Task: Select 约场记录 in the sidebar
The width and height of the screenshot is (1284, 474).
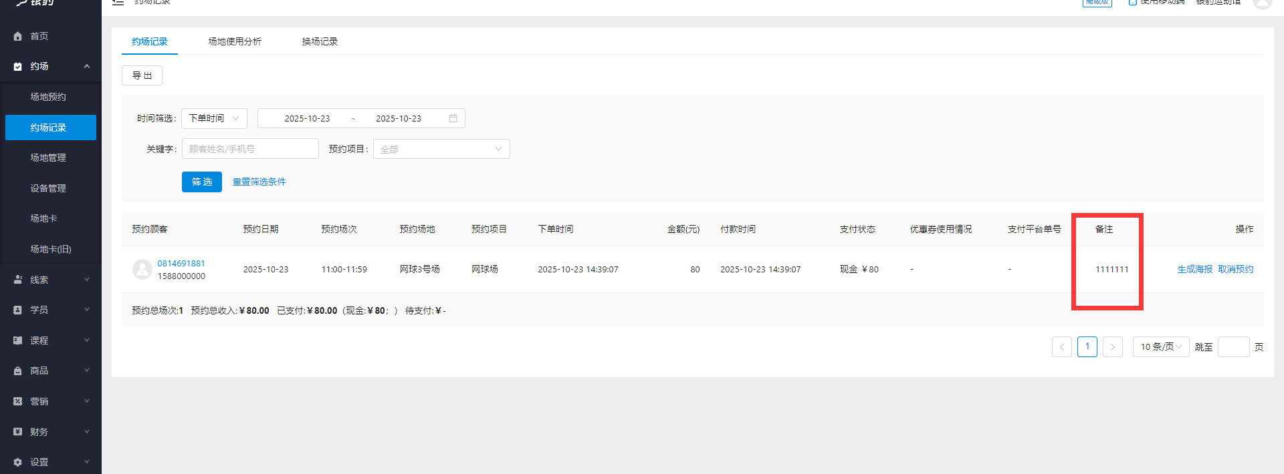Action: pos(51,128)
